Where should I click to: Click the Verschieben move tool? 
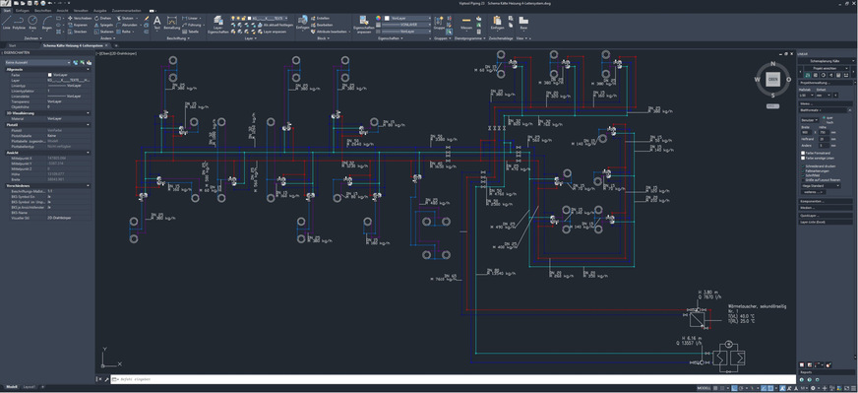tap(80, 18)
